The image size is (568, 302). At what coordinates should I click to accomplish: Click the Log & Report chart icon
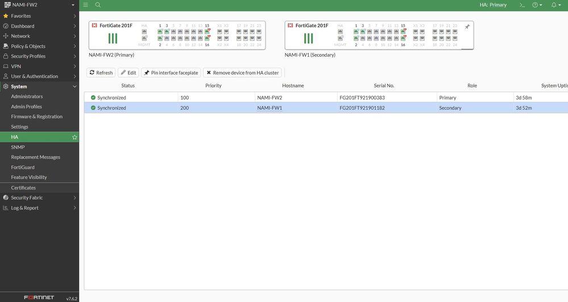click(6, 208)
